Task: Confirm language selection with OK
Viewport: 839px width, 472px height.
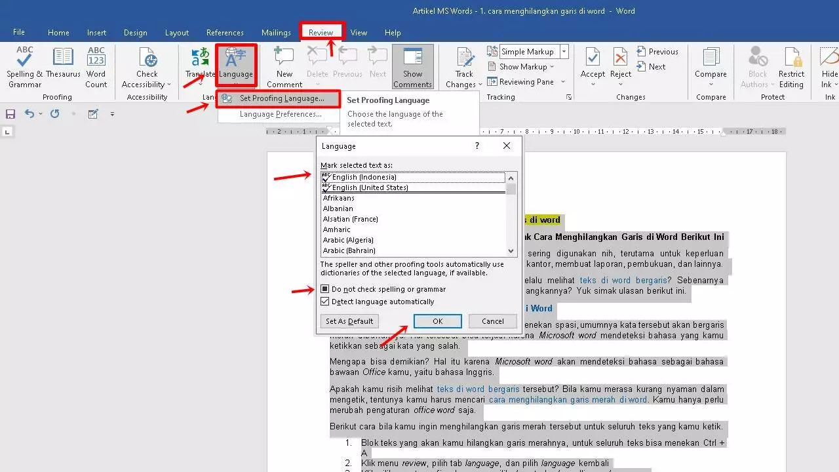Action: 437,321
